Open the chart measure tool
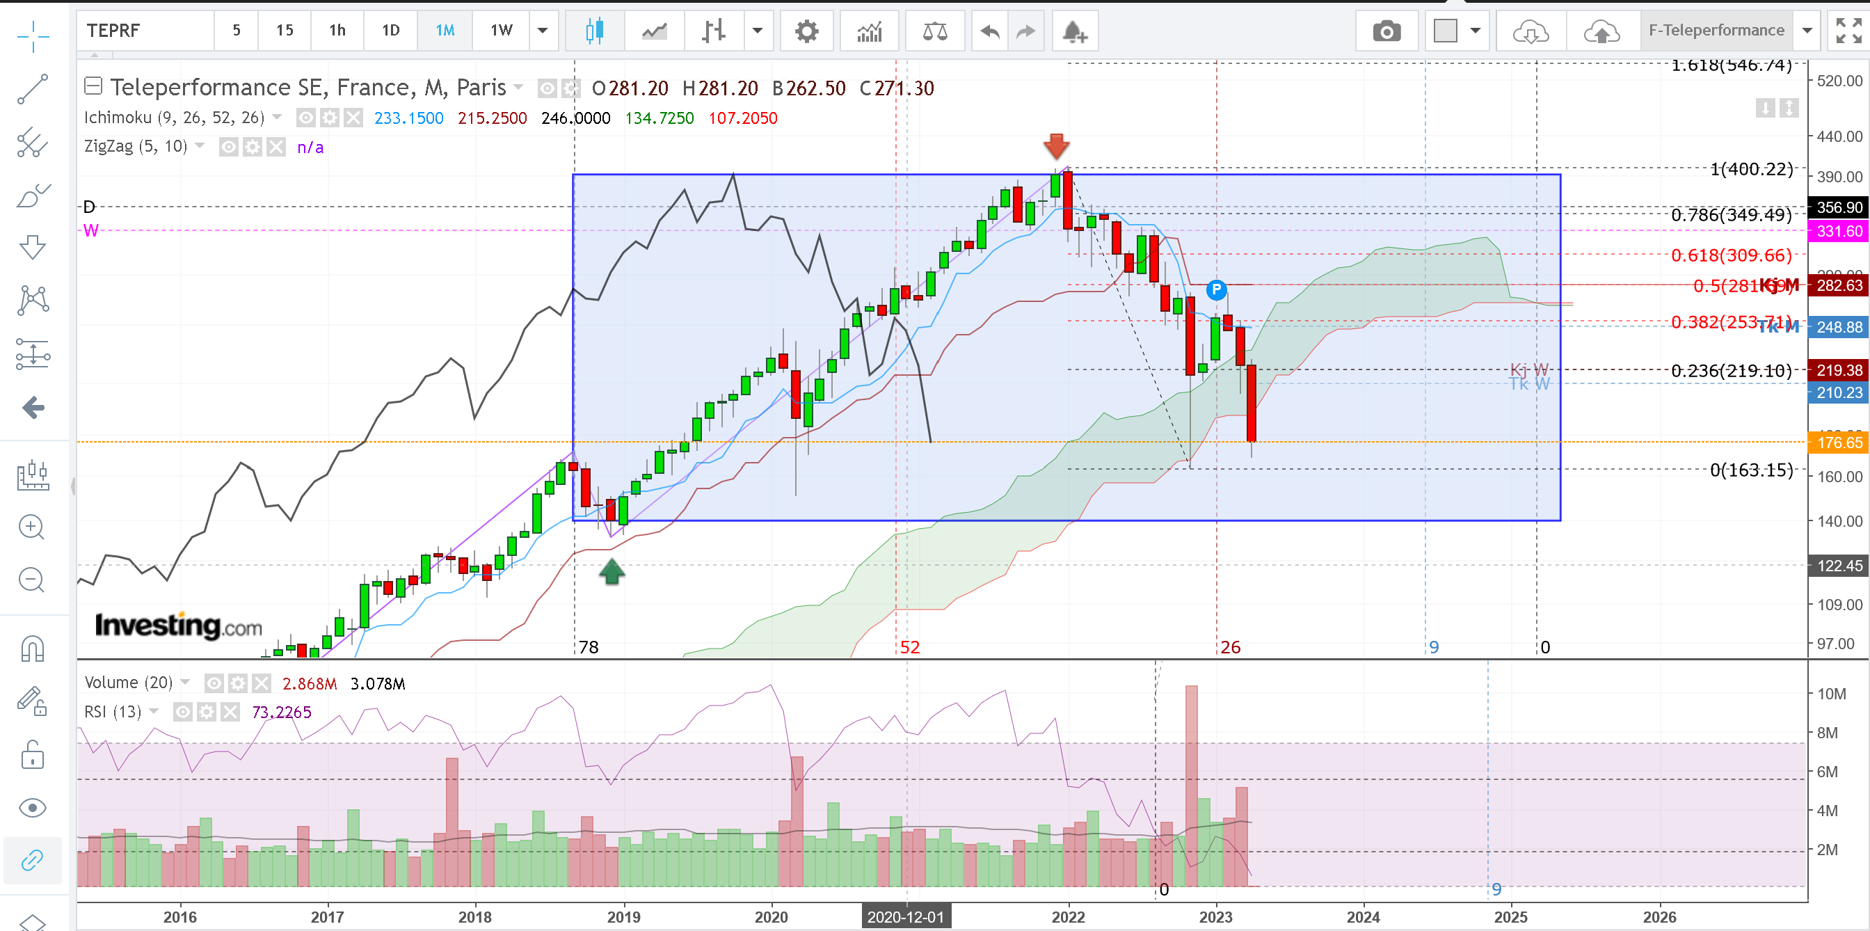 (33, 475)
